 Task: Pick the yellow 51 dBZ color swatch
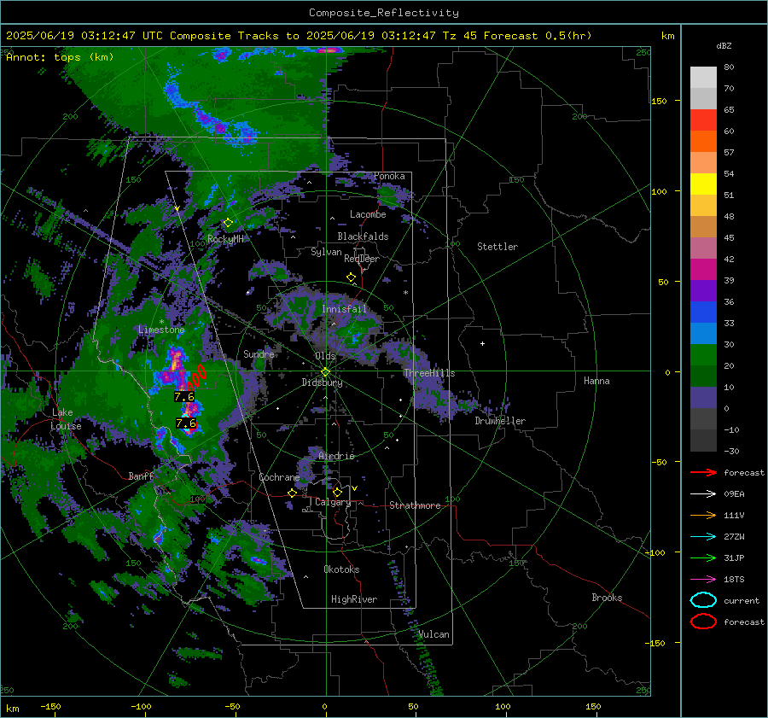(703, 184)
